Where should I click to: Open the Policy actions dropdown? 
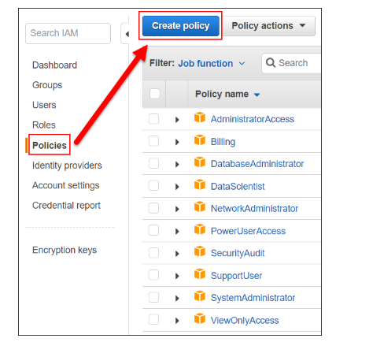[x=268, y=26]
